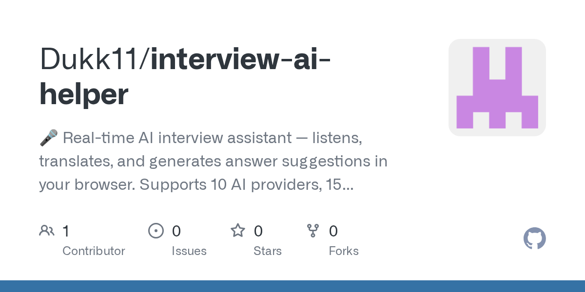Image resolution: width=585 pixels, height=292 pixels.
Task: Click the star icon
Action: click(238, 231)
